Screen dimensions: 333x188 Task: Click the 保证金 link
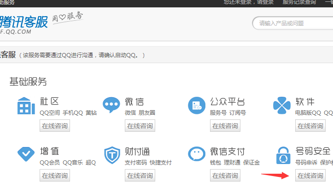coord(251,163)
